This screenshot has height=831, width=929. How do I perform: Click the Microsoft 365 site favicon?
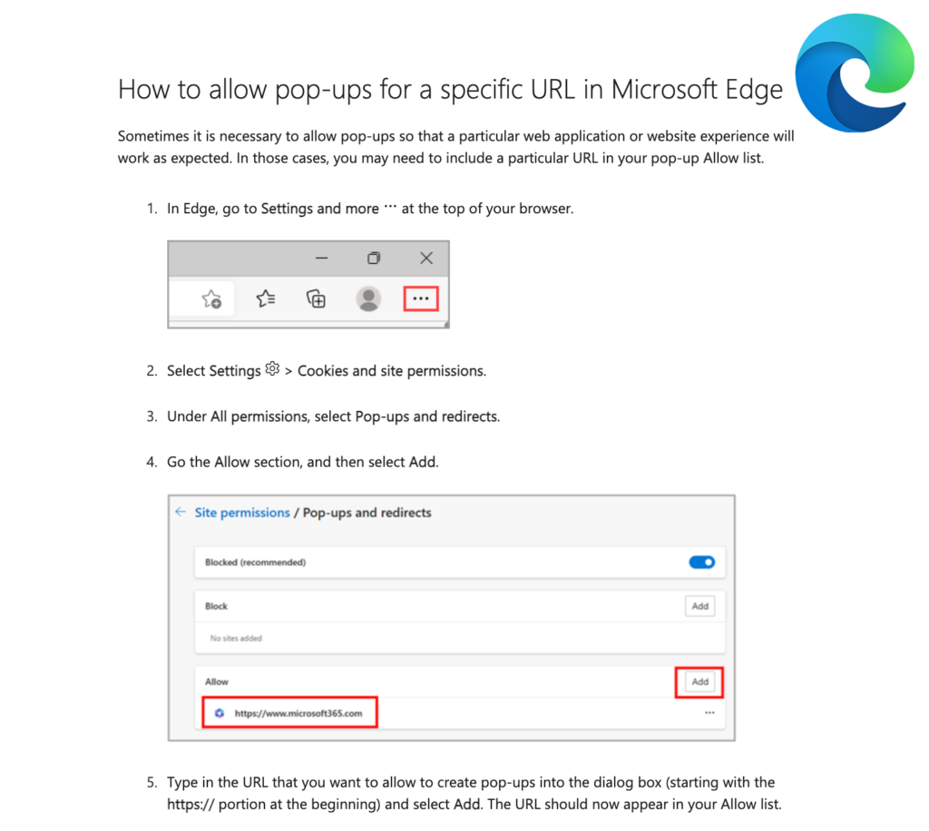pos(220,713)
